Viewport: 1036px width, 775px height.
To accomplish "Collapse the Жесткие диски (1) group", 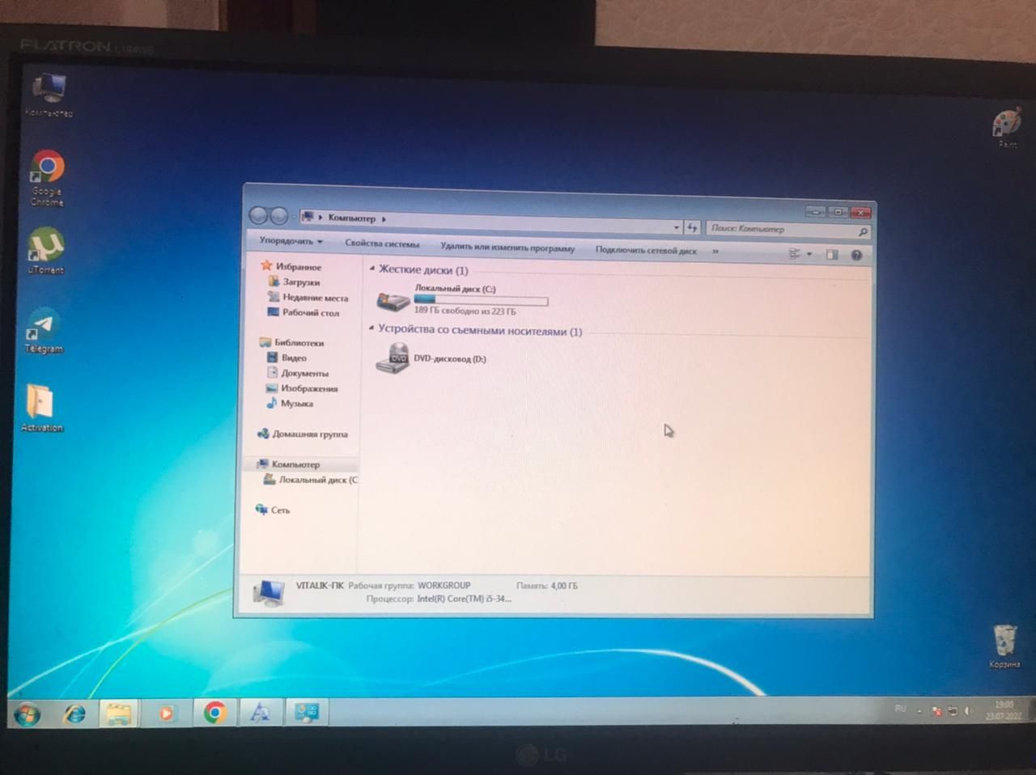I will point(372,269).
